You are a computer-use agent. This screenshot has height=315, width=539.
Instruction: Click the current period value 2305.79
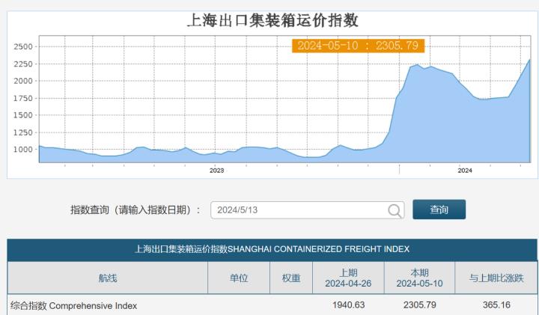[420, 305]
